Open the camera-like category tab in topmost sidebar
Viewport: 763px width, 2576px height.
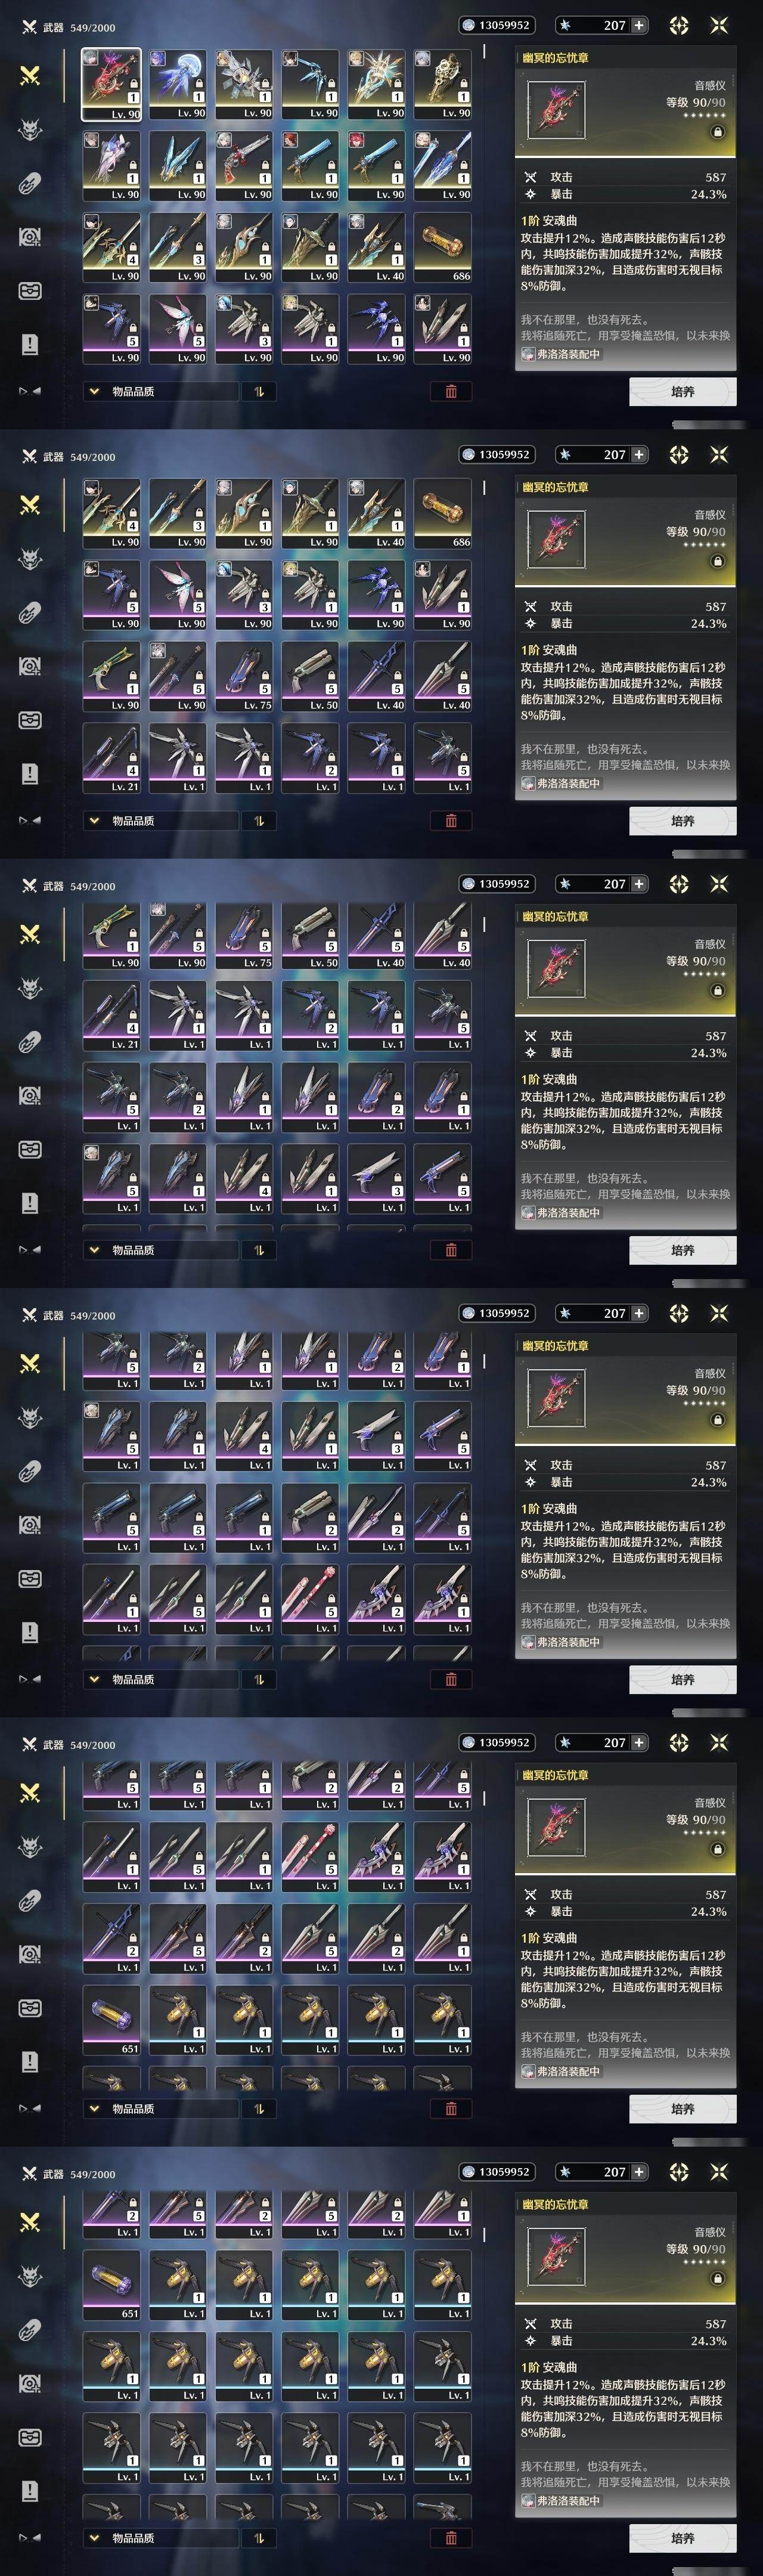[30, 237]
